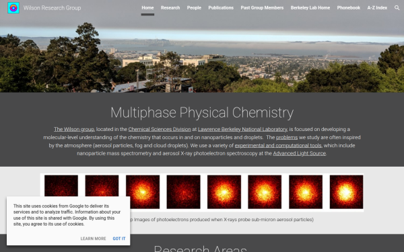Open the People page

click(194, 7)
